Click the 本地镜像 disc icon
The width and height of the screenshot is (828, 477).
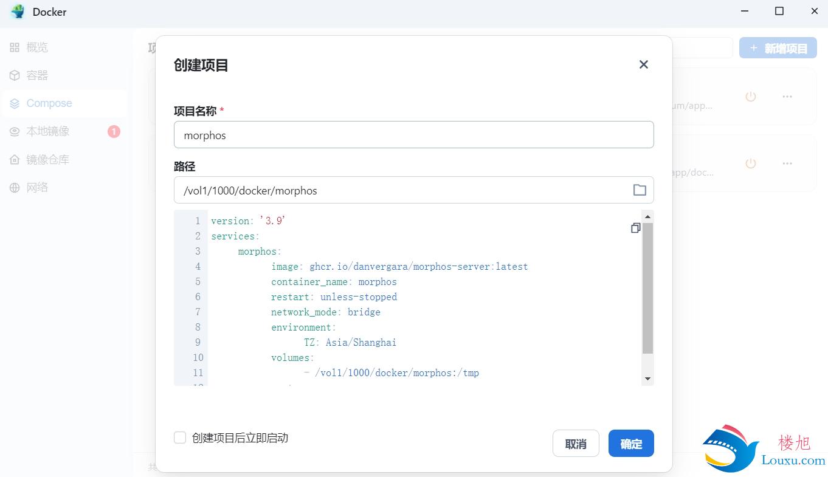click(x=15, y=131)
